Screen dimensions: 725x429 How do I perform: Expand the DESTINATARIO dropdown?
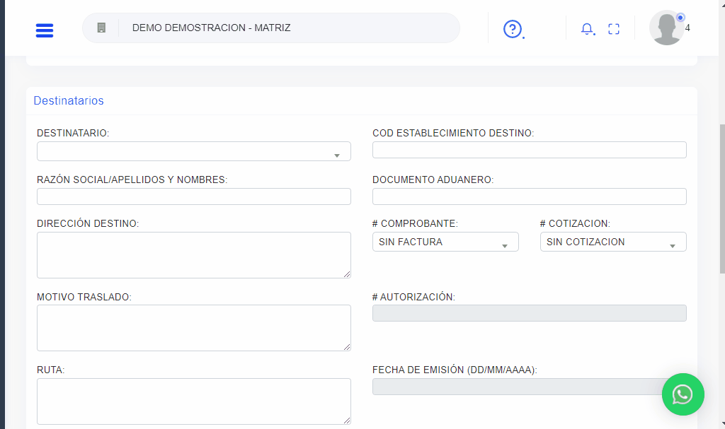(x=193, y=151)
